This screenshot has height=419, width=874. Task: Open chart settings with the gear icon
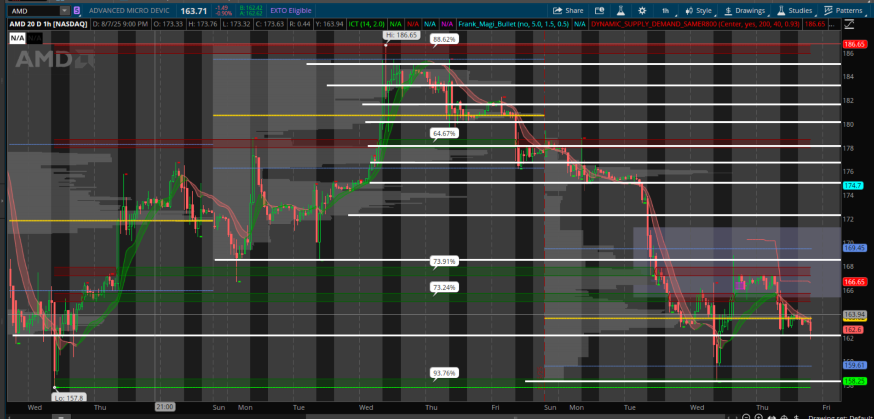(x=642, y=11)
